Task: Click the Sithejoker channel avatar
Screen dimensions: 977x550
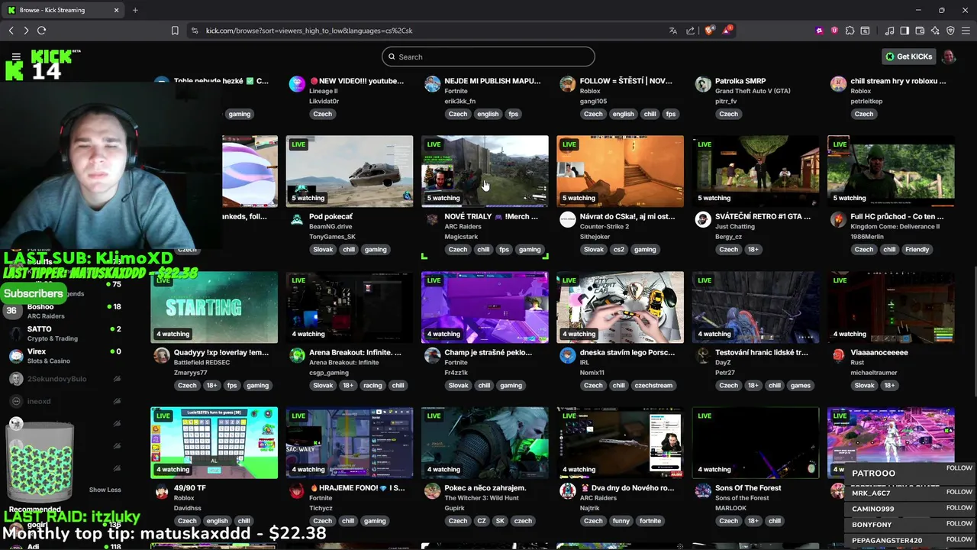Action: click(x=567, y=220)
